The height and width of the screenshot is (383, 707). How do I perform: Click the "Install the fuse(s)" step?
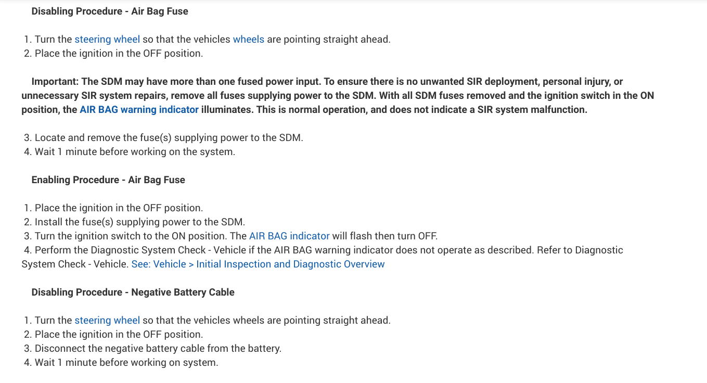tap(139, 222)
